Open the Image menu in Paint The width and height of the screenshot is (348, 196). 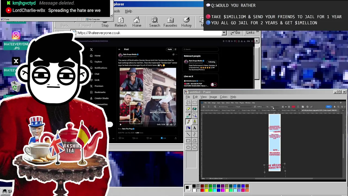click(x=213, y=97)
